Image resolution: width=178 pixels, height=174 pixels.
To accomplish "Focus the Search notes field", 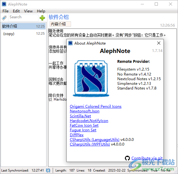I will point(23,18).
